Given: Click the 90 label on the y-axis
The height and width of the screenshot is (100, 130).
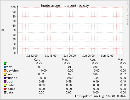Looking at the screenshot, I should pyautogui.click(x=14, y=12).
